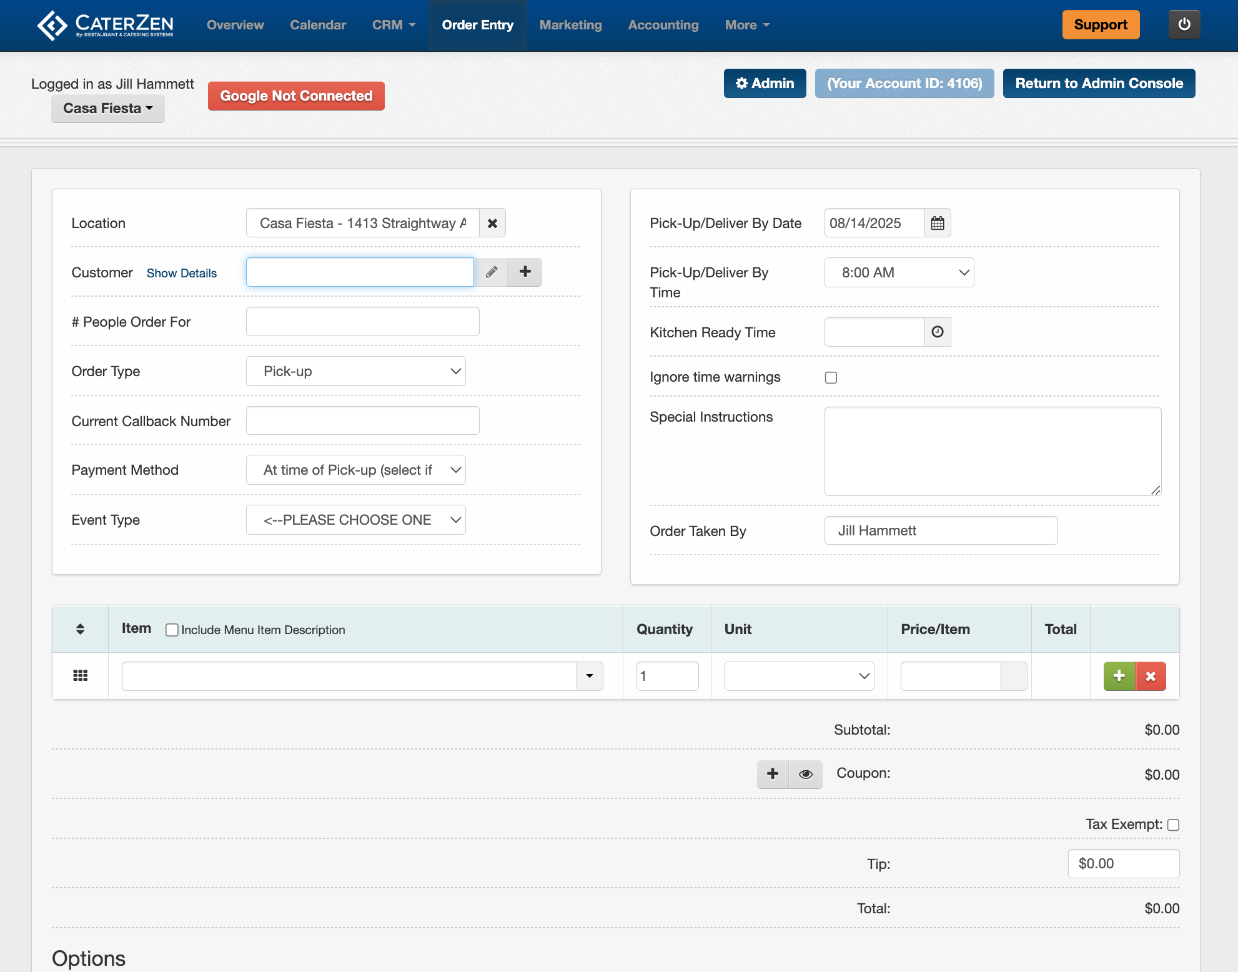Add new customer with plus icon
This screenshot has height=972, width=1238.
(x=525, y=272)
